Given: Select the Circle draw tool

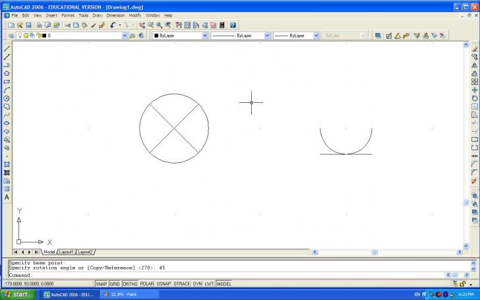Looking at the screenshot, I should 7,98.
